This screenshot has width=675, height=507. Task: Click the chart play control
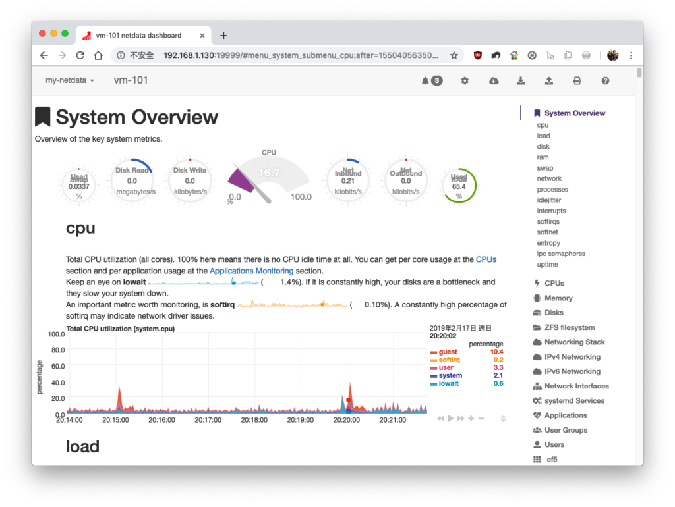pos(450,418)
